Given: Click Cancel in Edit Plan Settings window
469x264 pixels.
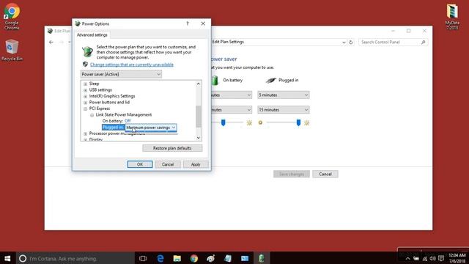Looking at the screenshot, I should click(x=325, y=174).
